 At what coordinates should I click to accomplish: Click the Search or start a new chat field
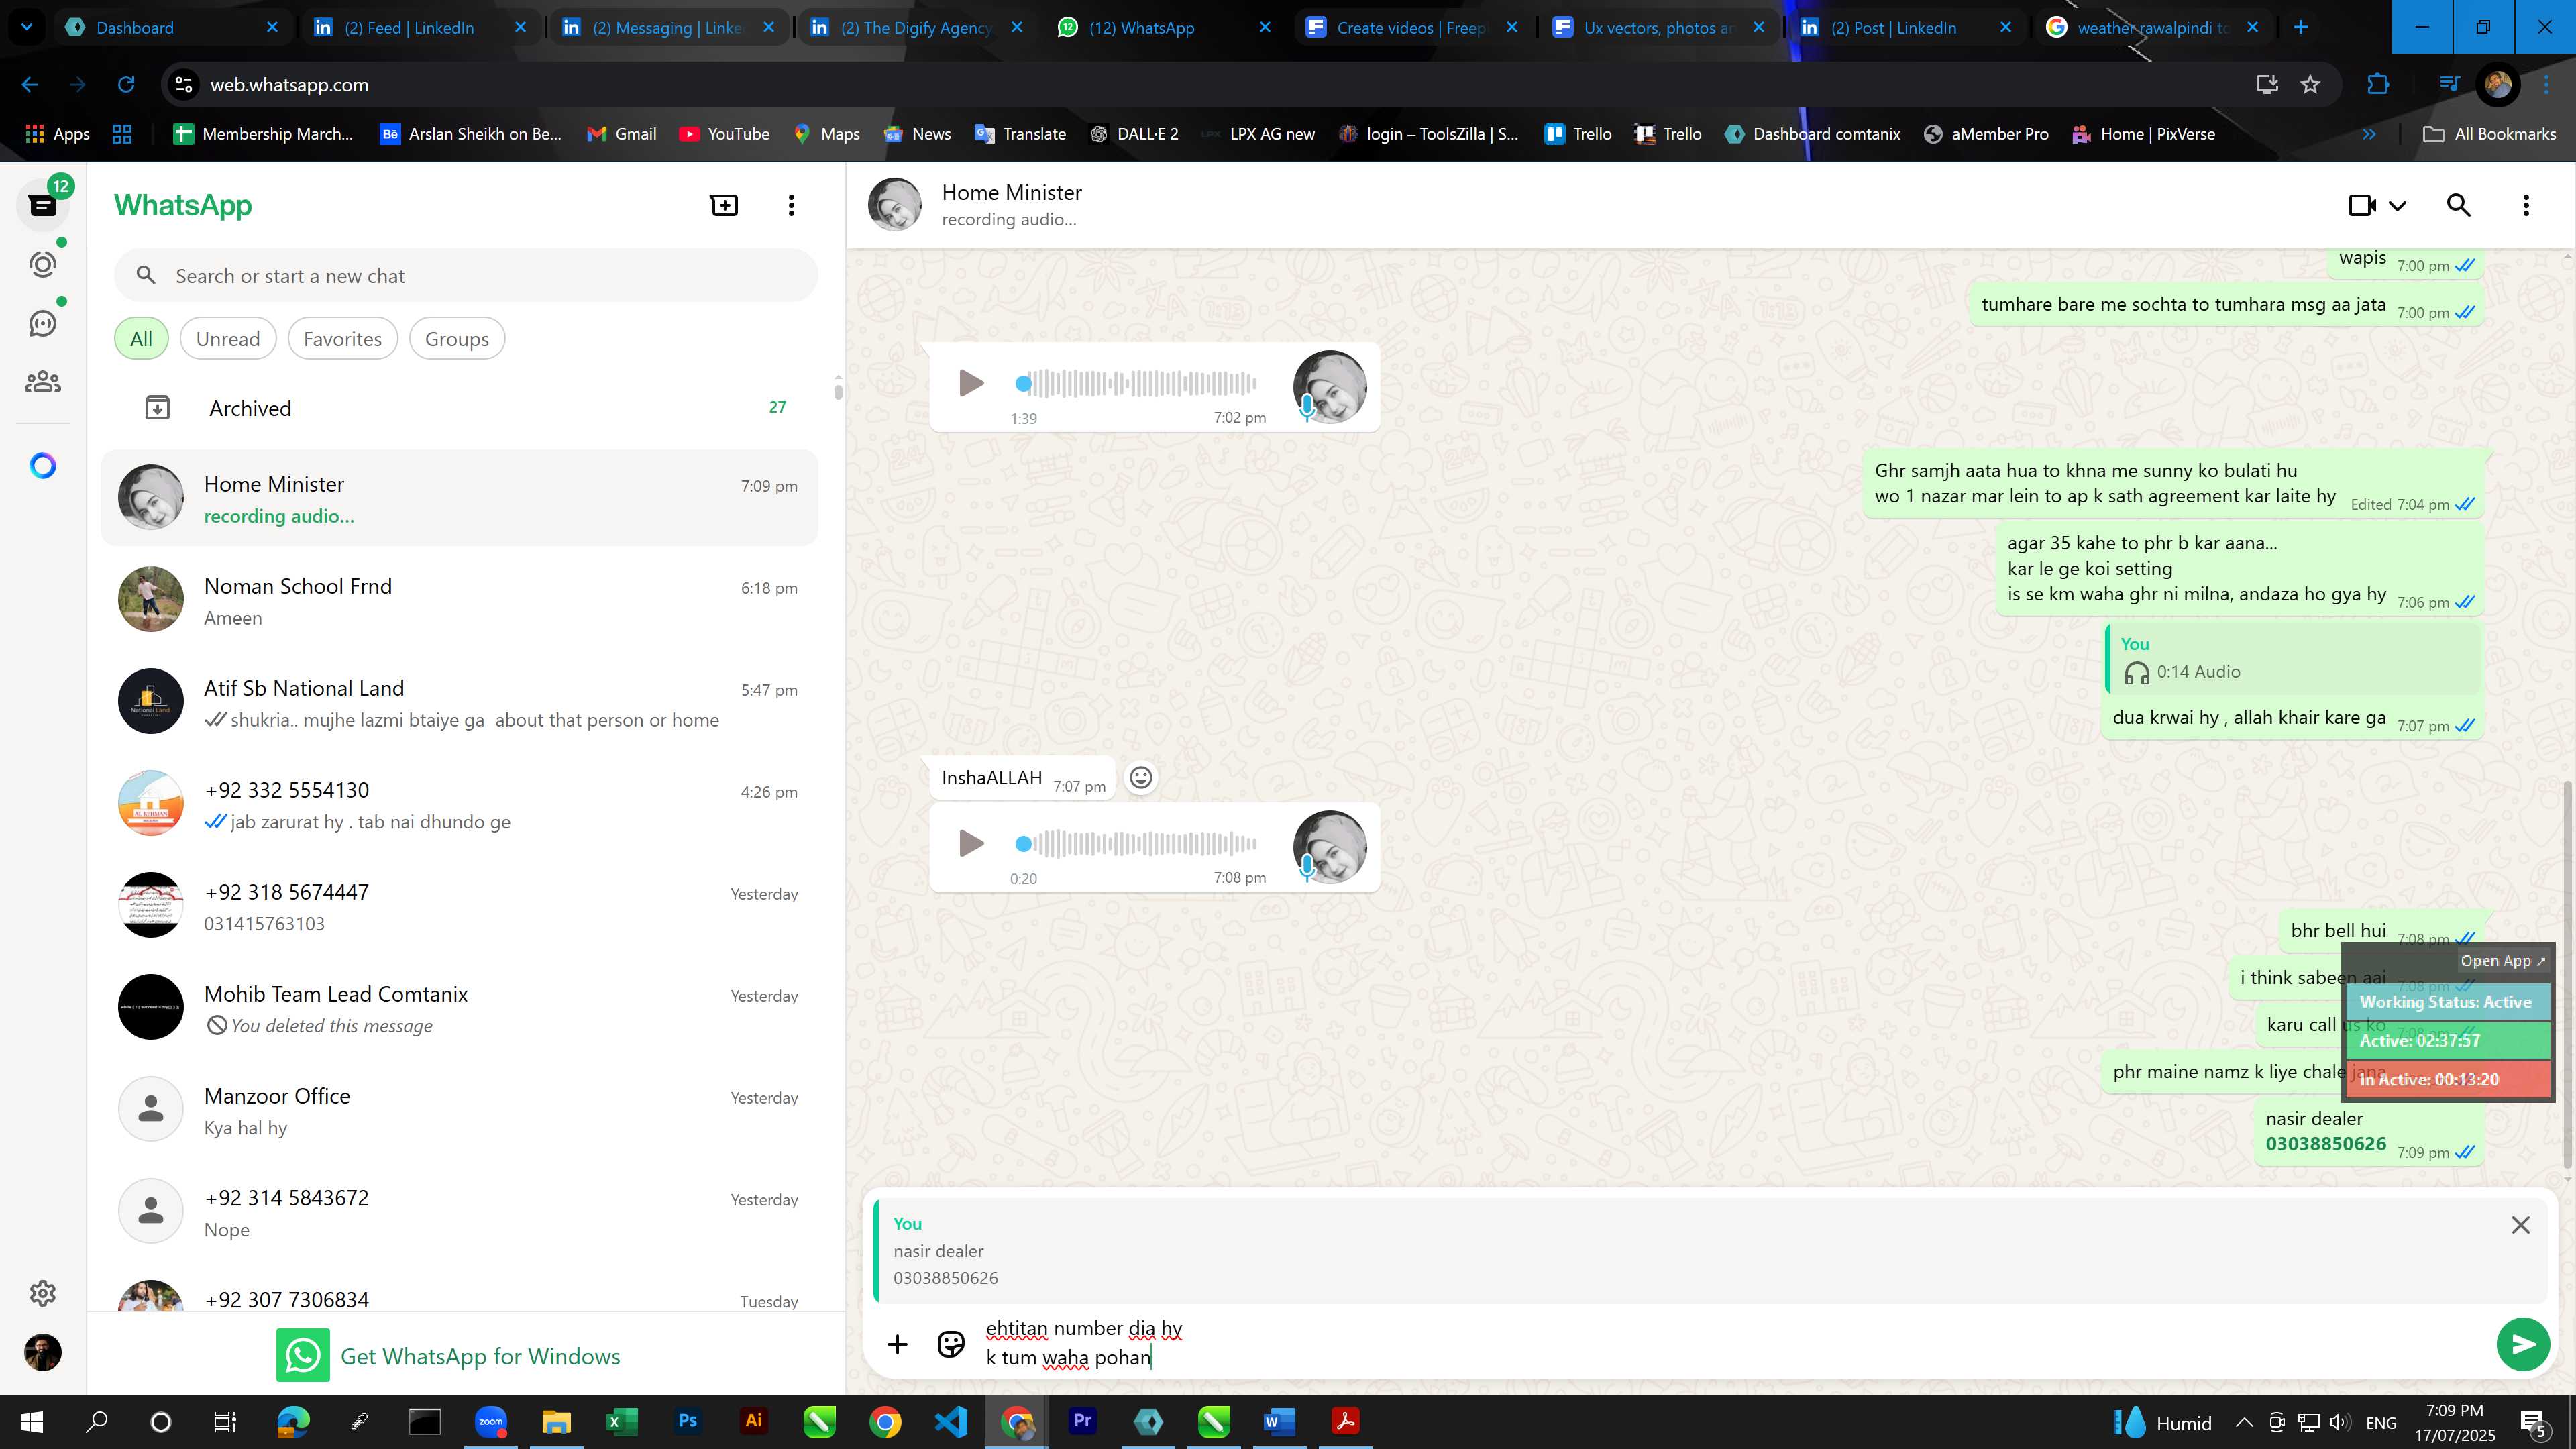[x=466, y=276]
